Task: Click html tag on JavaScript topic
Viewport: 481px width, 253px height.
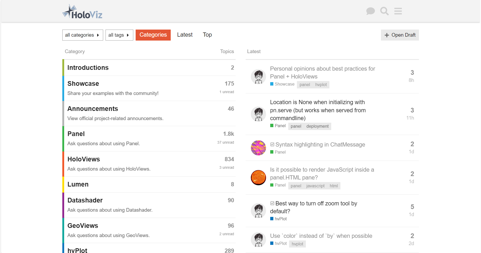Action: (334, 186)
